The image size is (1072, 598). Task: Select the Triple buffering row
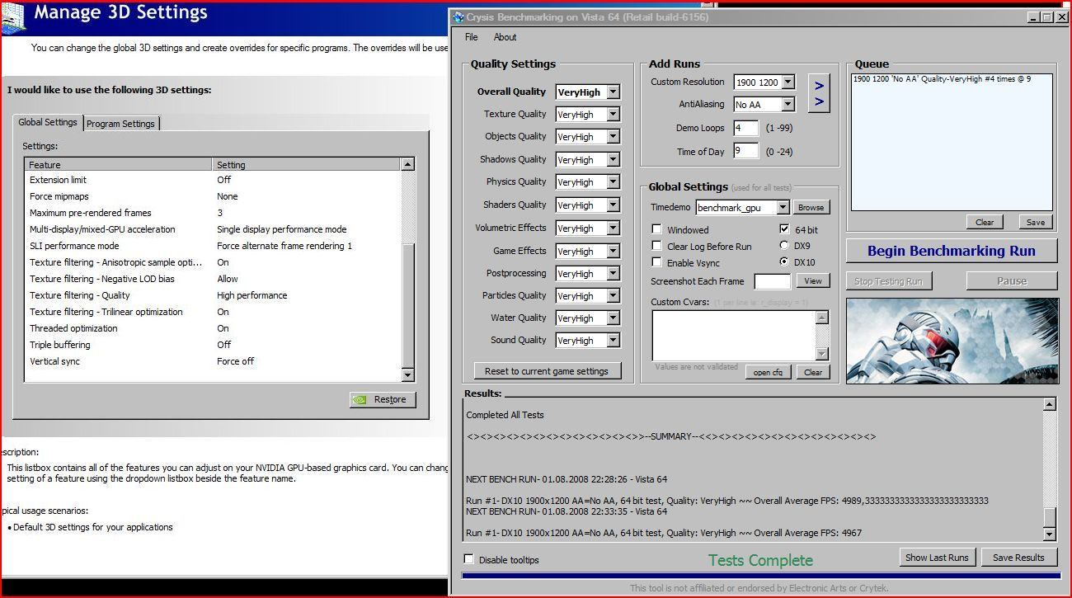(x=213, y=345)
